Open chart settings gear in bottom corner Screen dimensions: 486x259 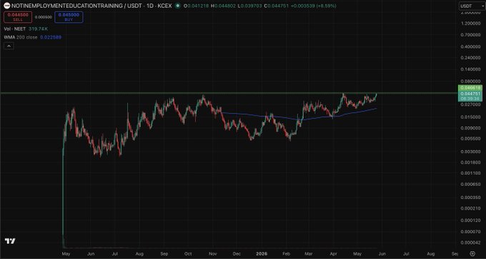coord(472,253)
